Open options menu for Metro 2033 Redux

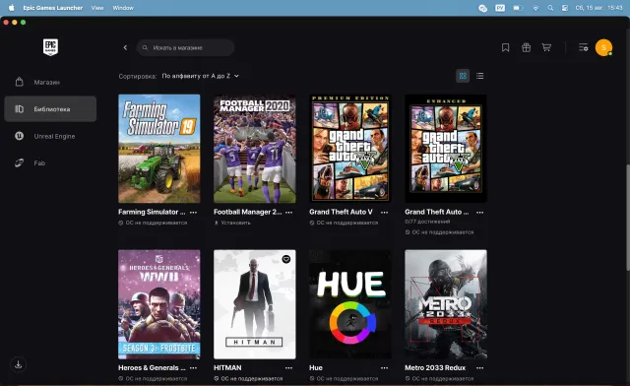click(480, 368)
